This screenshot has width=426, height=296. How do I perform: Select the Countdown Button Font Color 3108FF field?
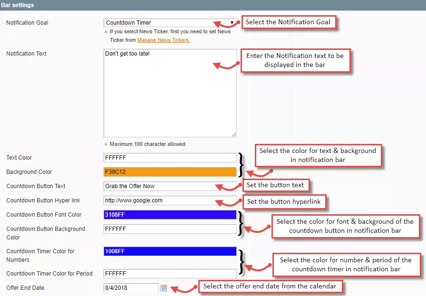point(170,215)
